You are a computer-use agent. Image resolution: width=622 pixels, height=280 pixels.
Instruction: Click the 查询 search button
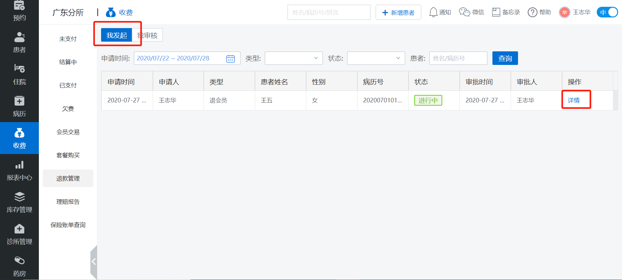point(505,58)
